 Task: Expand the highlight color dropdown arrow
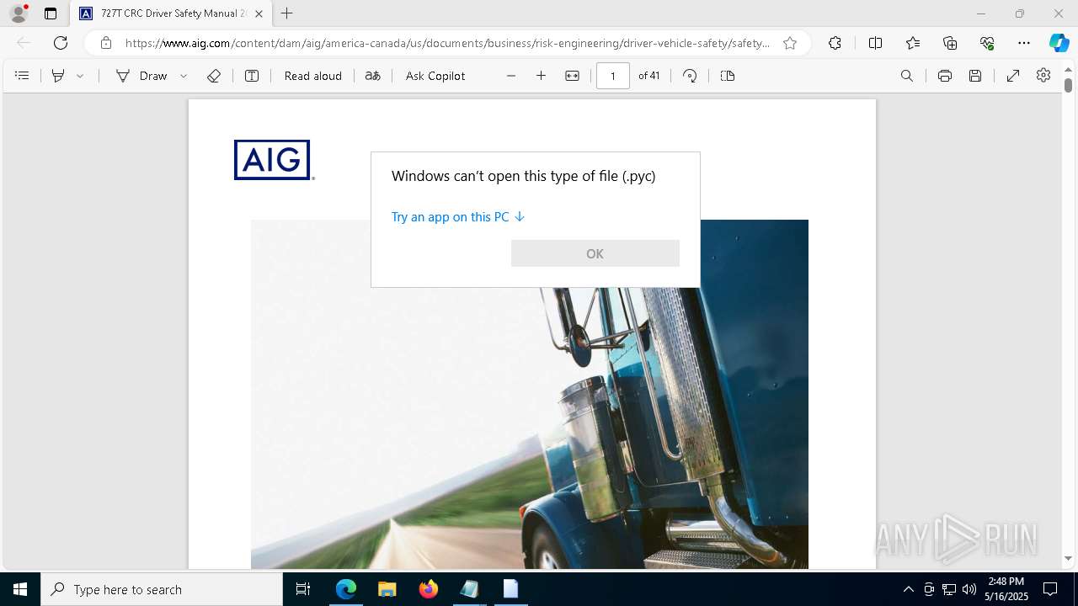coord(80,76)
